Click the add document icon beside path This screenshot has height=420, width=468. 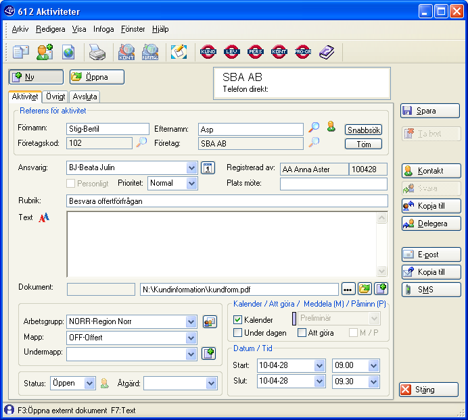click(381, 289)
